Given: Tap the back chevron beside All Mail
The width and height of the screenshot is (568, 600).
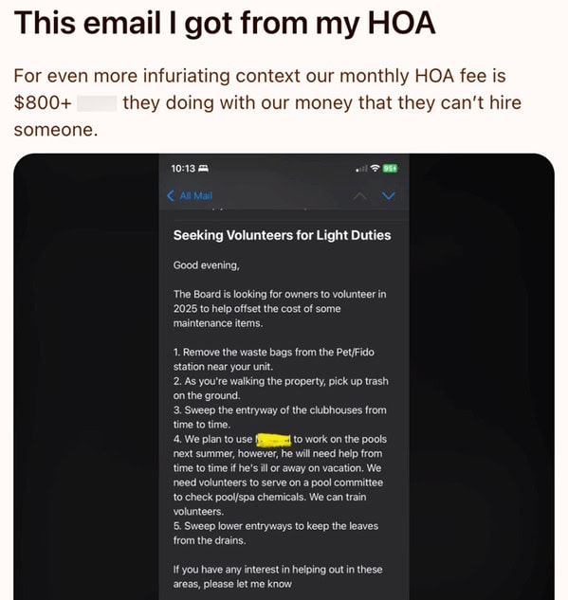Looking at the screenshot, I should (171, 196).
